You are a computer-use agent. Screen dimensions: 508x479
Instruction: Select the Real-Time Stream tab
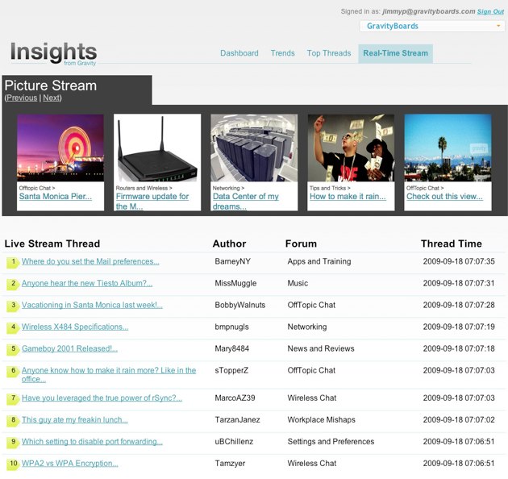[x=395, y=53]
